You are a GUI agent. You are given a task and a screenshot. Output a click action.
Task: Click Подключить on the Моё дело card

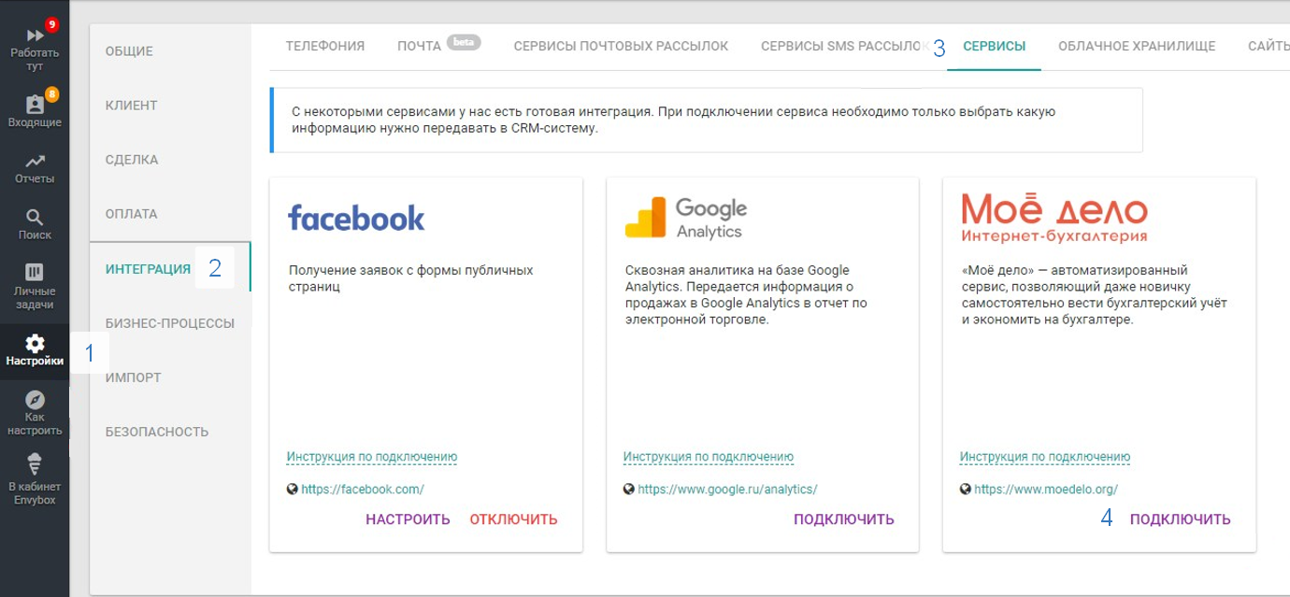(1181, 519)
